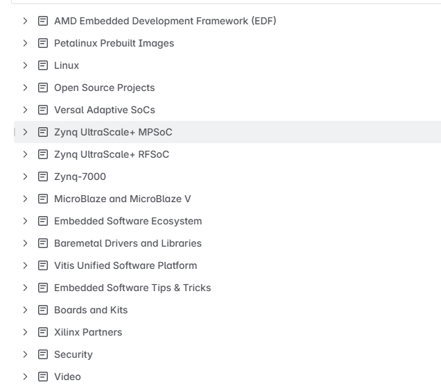This screenshot has height=387, width=441.
Task: Click the page icon next to Boards and Kits
Action: pos(43,310)
